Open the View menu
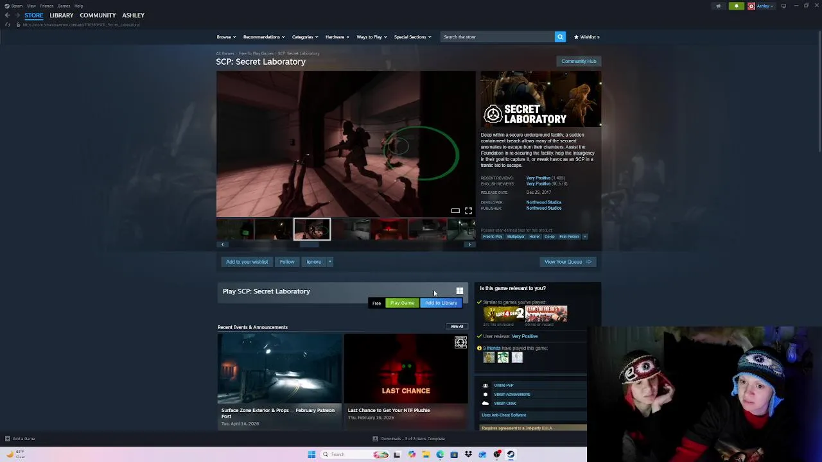Screen dimensions: 822x462 coord(31,6)
